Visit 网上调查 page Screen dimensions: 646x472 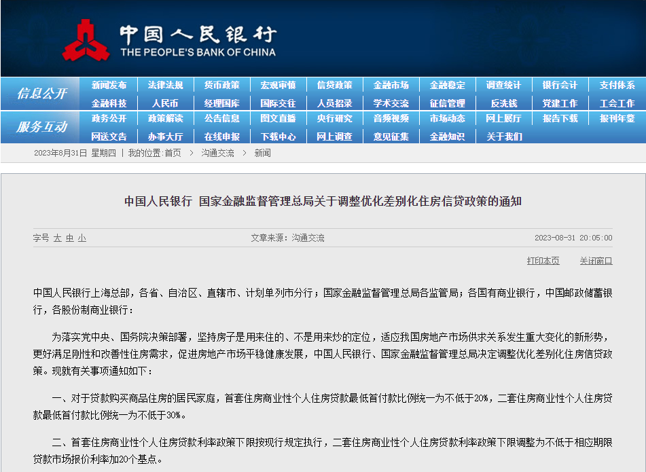click(x=334, y=137)
